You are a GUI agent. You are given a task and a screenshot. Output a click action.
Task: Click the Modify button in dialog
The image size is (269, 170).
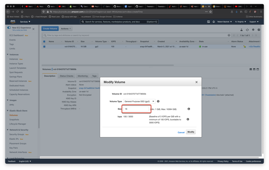click(x=191, y=132)
